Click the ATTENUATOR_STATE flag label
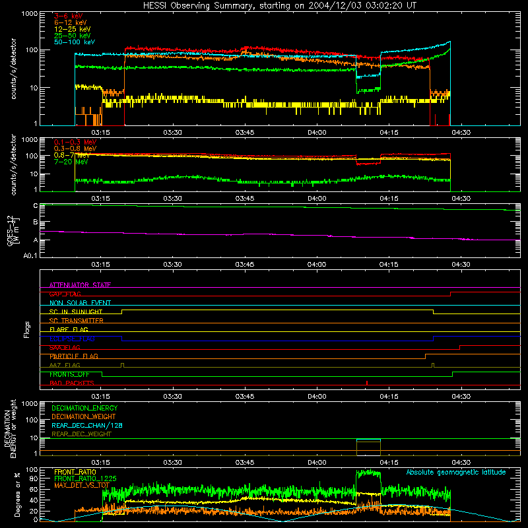 80,285
